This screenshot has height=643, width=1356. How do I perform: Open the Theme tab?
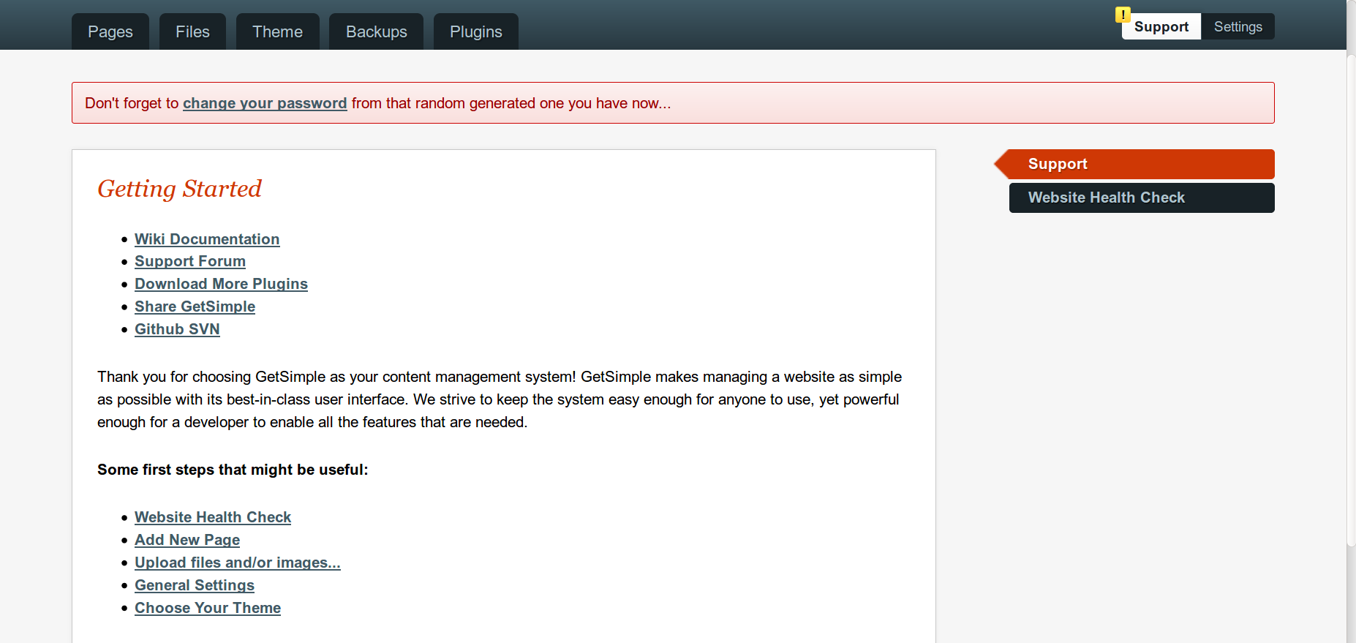[277, 31]
